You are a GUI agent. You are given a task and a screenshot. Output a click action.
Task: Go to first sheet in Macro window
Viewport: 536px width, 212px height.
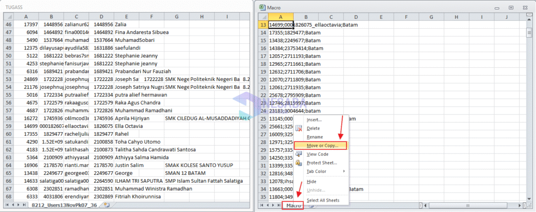click(x=262, y=206)
